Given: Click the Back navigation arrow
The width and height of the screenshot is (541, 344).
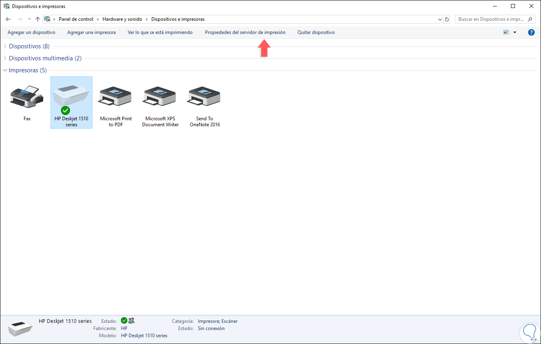Looking at the screenshot, I should (x=8, y=19).
